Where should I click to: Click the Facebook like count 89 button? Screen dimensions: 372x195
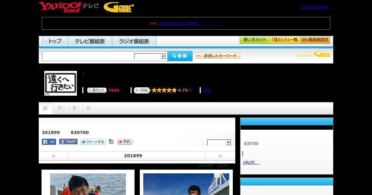click(x=49, y=142)
